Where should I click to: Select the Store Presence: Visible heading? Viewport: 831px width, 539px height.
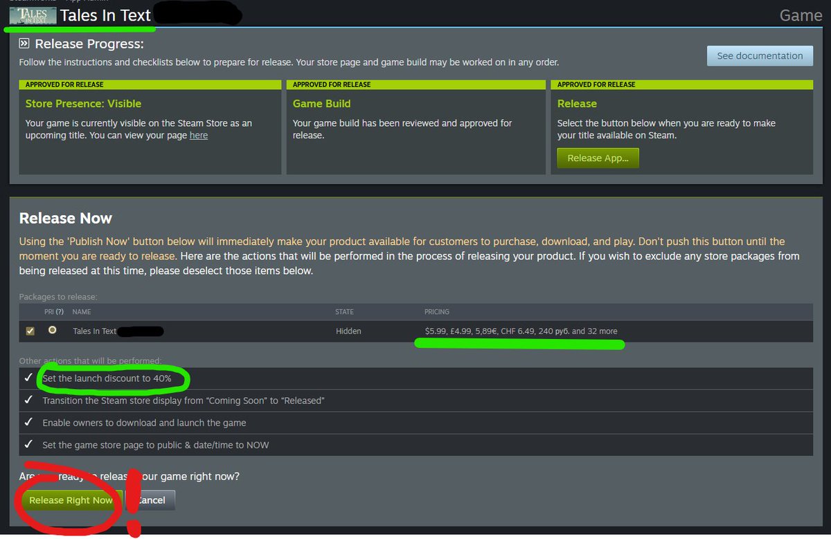[x=83, y=104]
